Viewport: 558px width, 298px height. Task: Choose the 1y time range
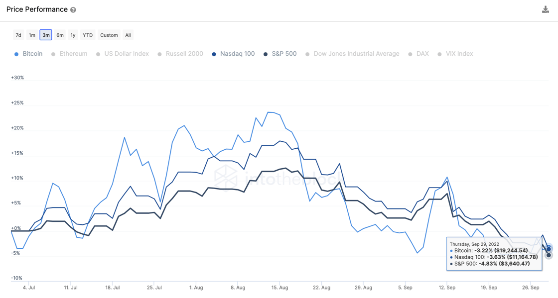tap(73, 35)
